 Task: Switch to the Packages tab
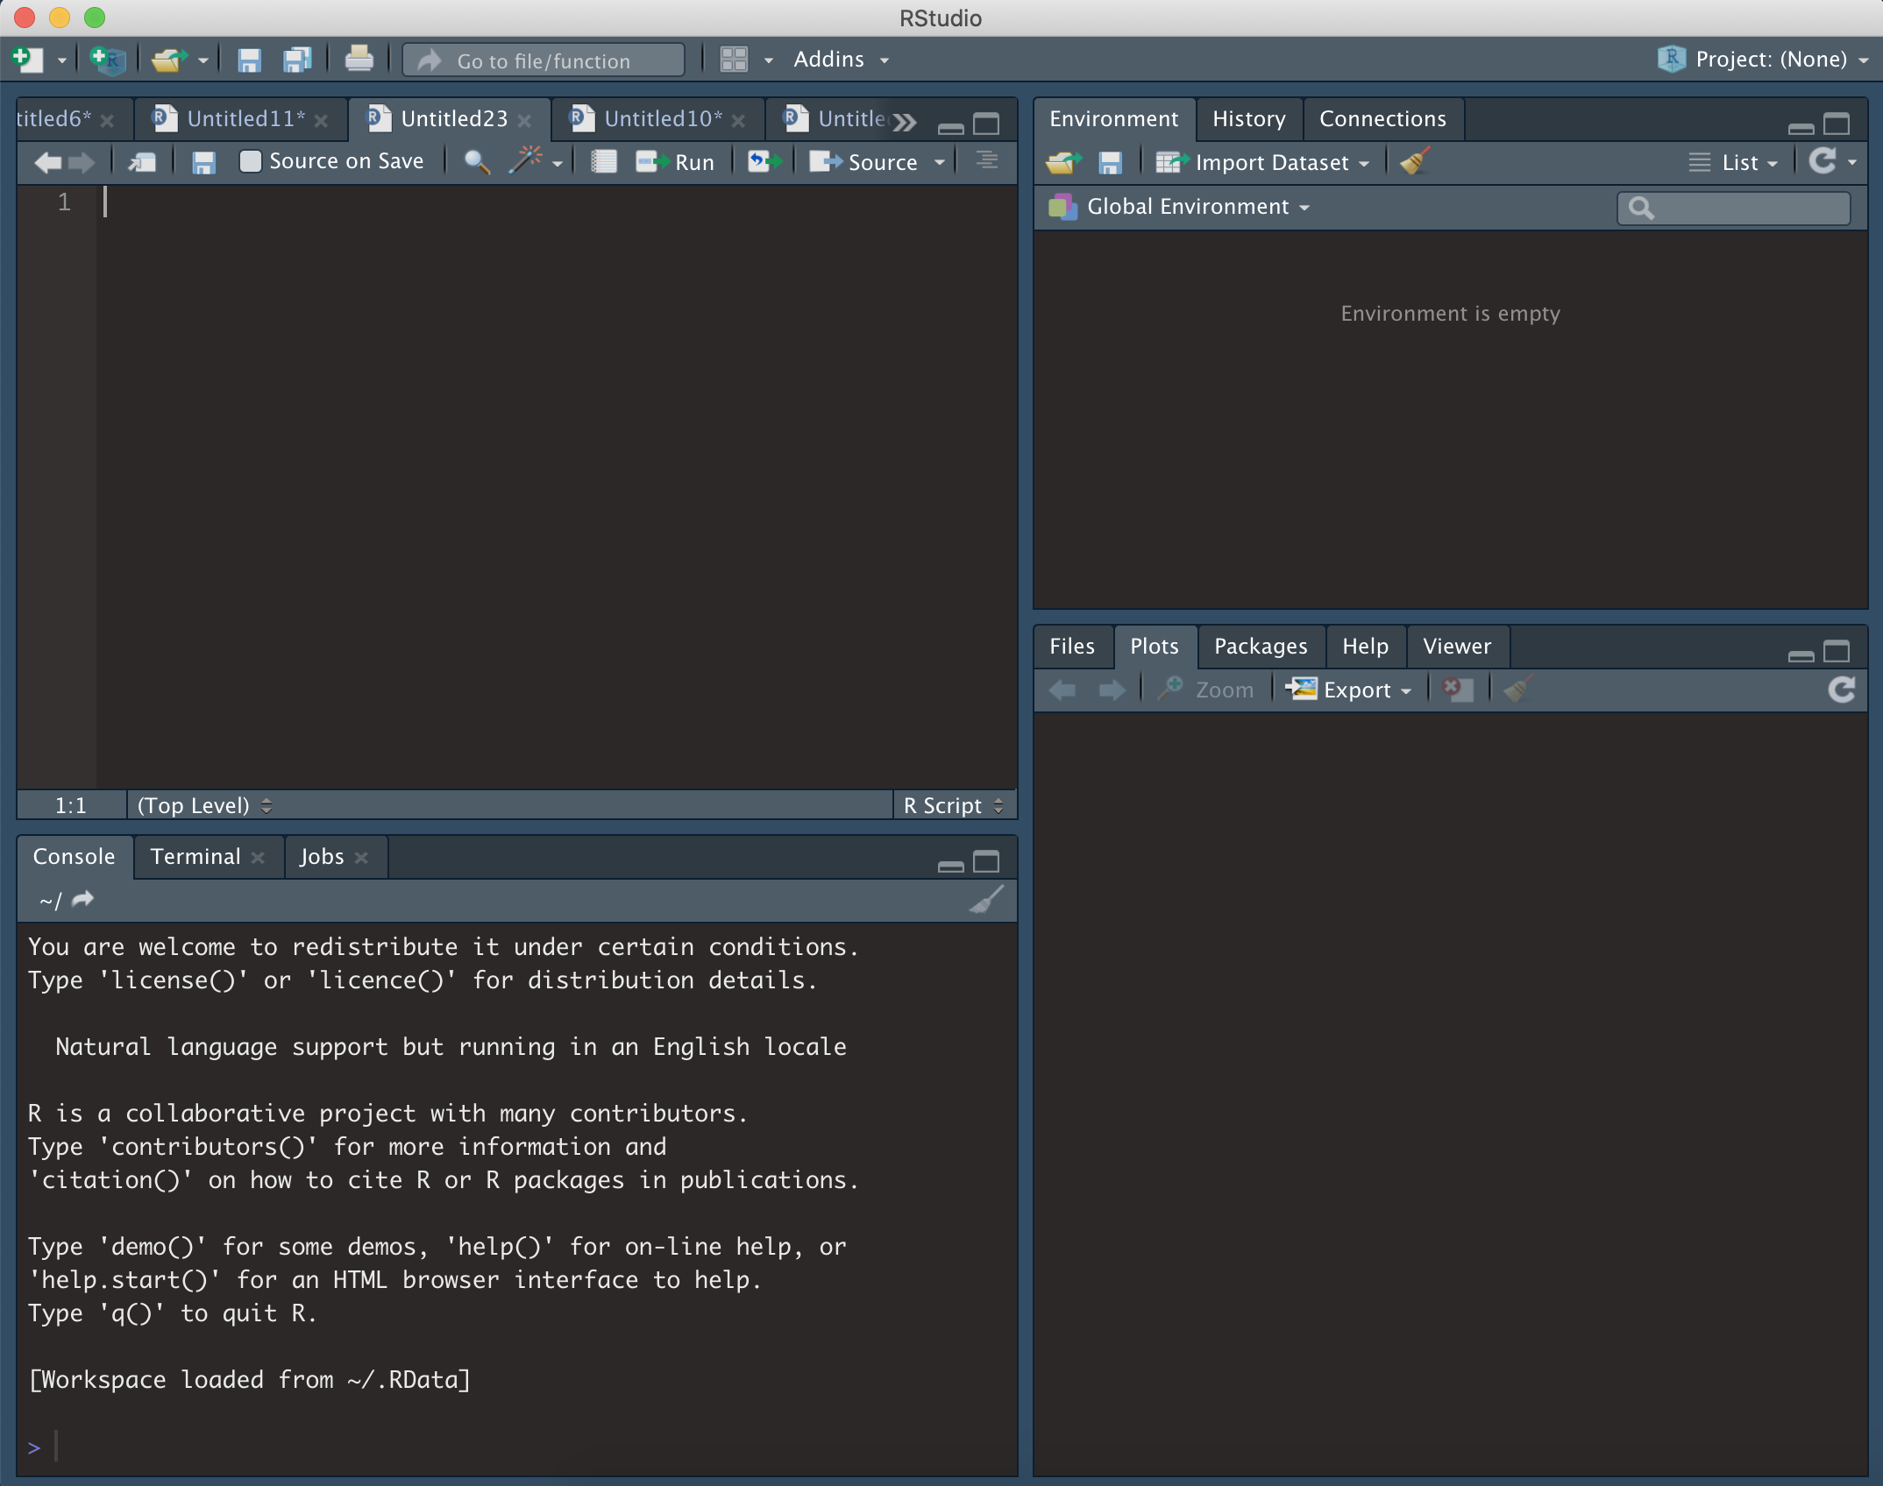pos(1260,647)
